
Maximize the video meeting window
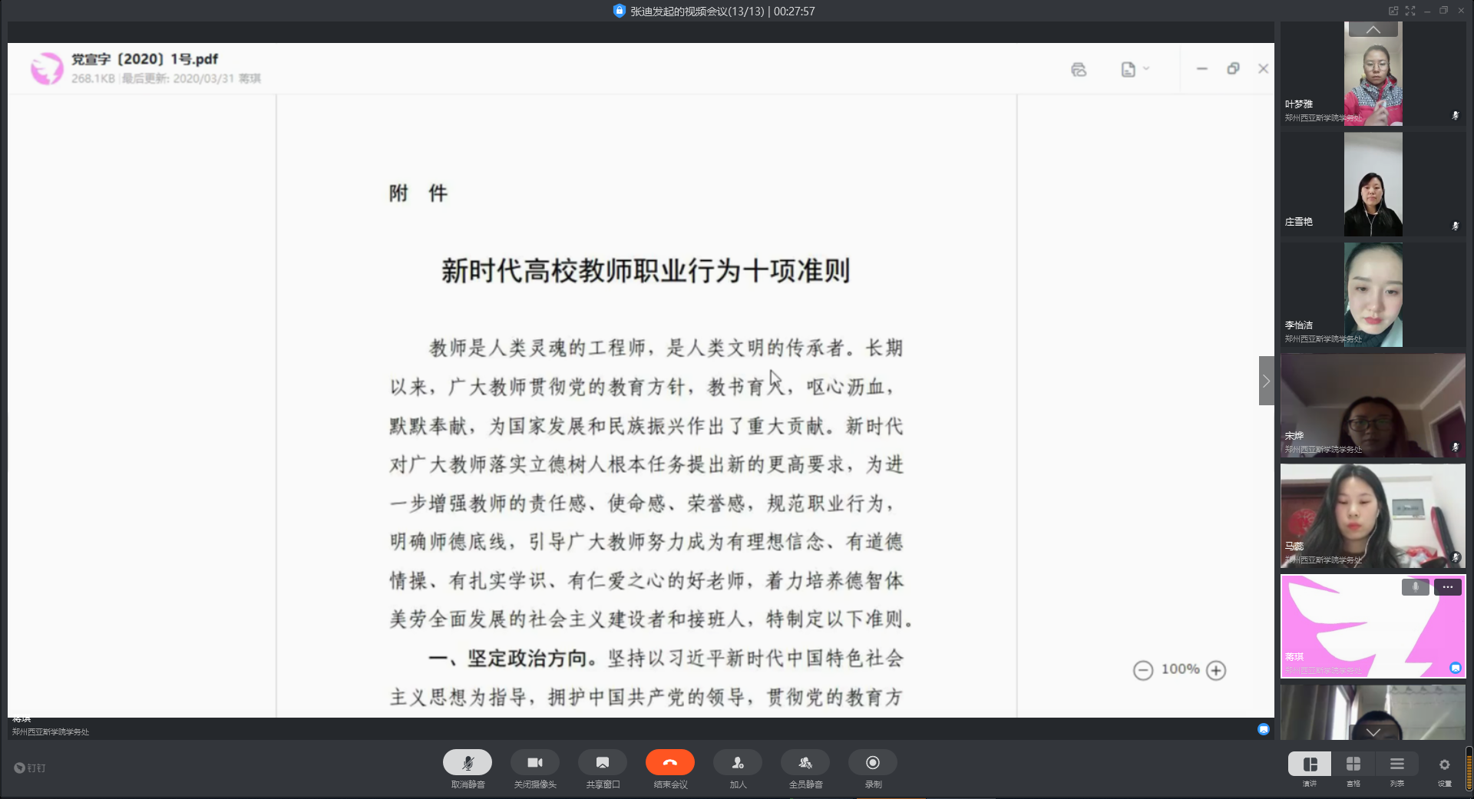point(1443,11)
